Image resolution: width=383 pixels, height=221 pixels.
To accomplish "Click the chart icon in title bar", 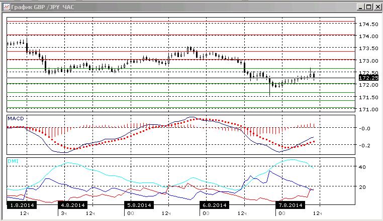I will click(6, 7).
